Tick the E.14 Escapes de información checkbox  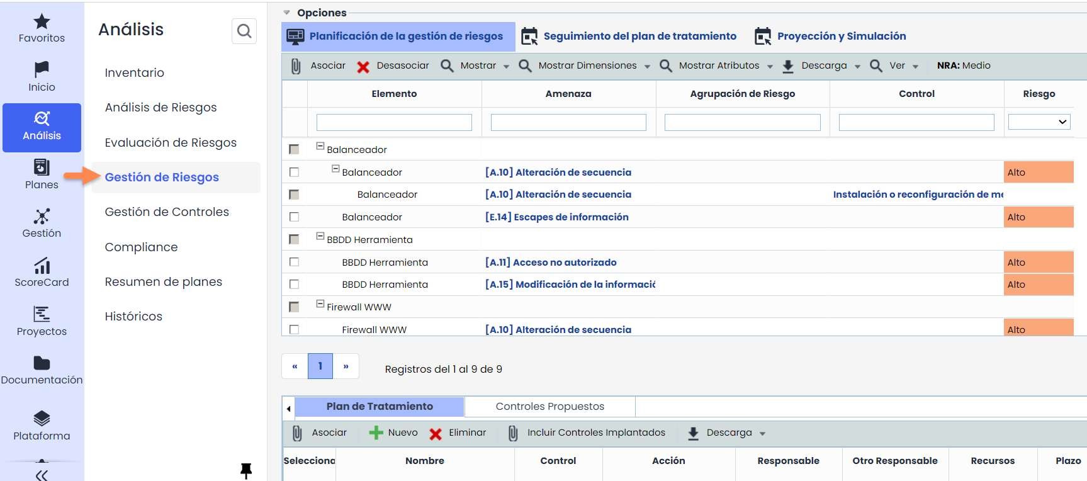[294, 217]
